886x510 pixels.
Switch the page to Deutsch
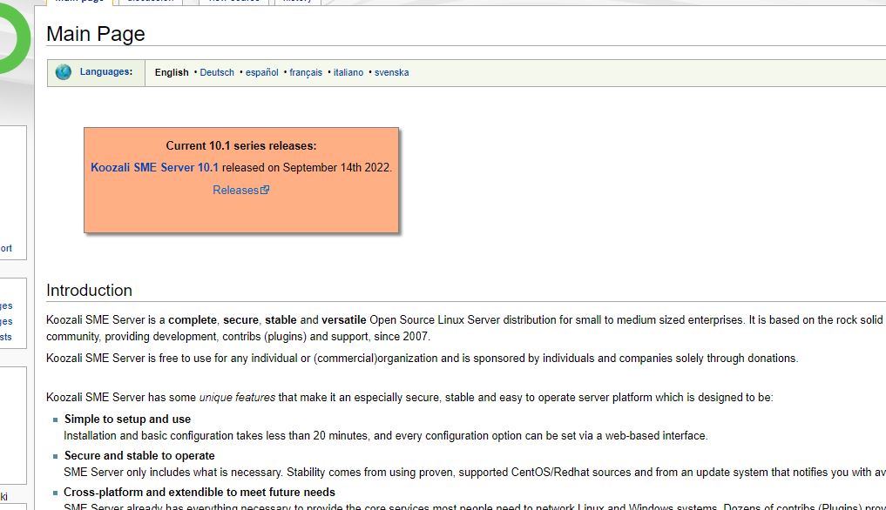217,72
